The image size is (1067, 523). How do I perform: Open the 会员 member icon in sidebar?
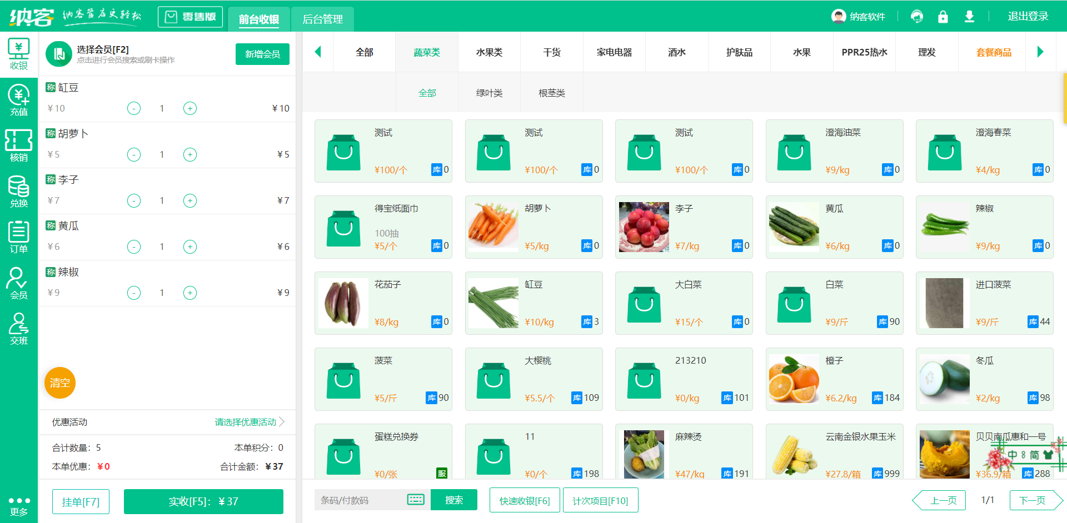[18, 283]
